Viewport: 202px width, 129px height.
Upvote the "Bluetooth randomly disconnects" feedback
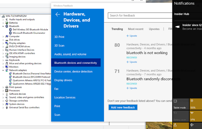132,88
